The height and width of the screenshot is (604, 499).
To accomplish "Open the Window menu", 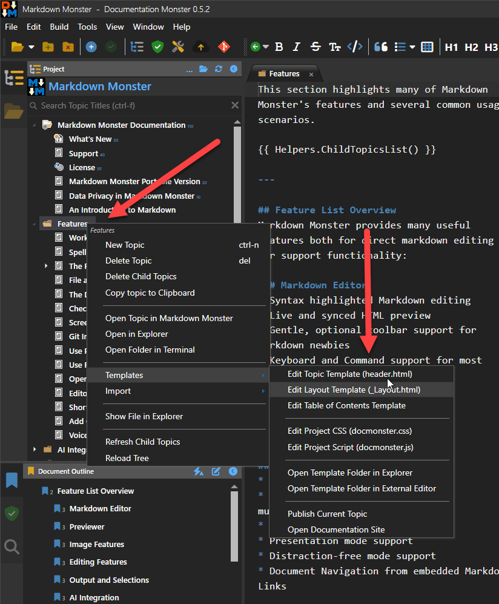I will pos(148,27).
